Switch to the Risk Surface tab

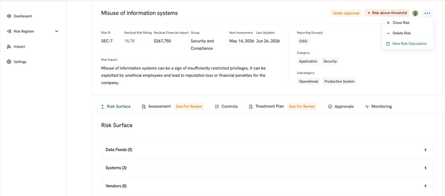pyautogui.click(x=116, y=107)
